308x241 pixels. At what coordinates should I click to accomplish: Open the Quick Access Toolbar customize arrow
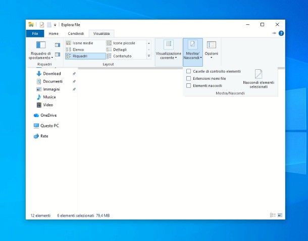tap(55, 25)
